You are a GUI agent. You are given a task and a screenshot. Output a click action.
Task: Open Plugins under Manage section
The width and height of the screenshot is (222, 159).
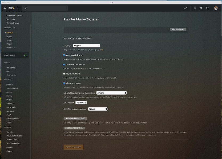(9, 151)
